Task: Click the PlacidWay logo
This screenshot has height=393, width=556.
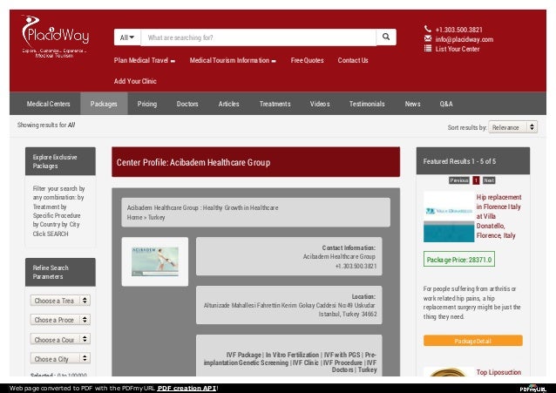Action: click(x=55, y=37)
